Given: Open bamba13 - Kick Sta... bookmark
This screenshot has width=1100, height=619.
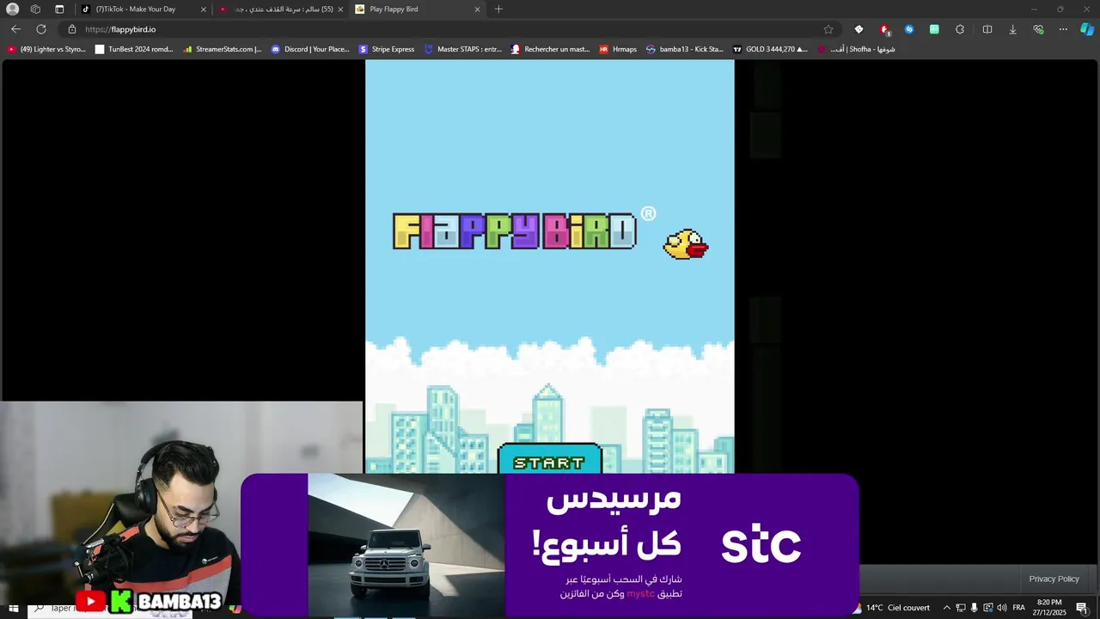Looking at the screenshot, I should [x=685, y=49].
